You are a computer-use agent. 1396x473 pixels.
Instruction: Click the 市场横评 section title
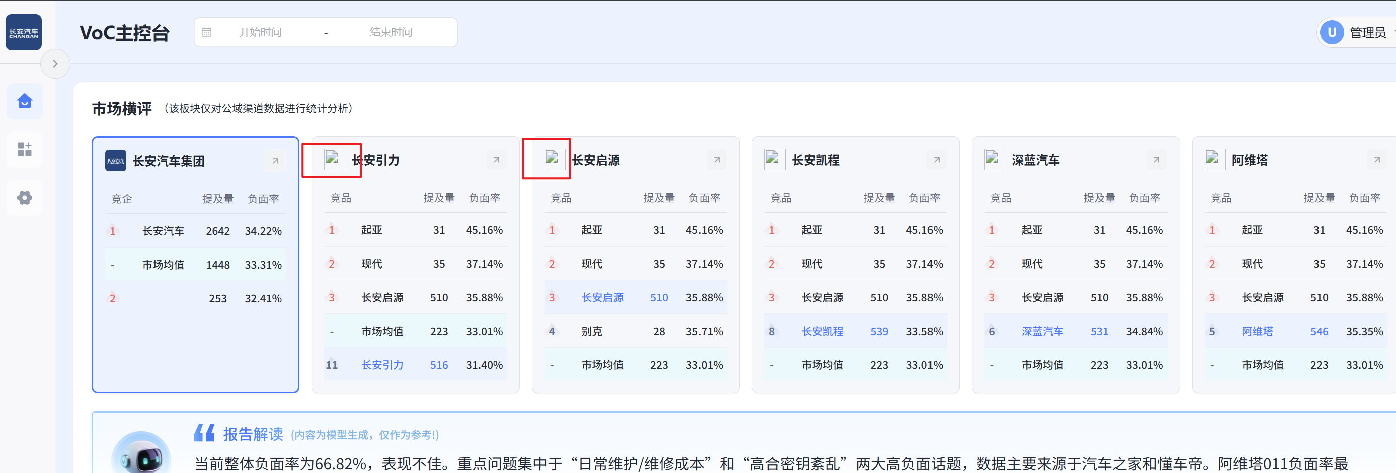[x=122, y=109]
